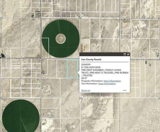Close the parcel information popup
This screenshot has height=132, width=160.
(128, 54)
